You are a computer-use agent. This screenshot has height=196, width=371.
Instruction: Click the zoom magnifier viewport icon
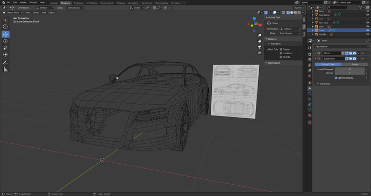[260, 35]
